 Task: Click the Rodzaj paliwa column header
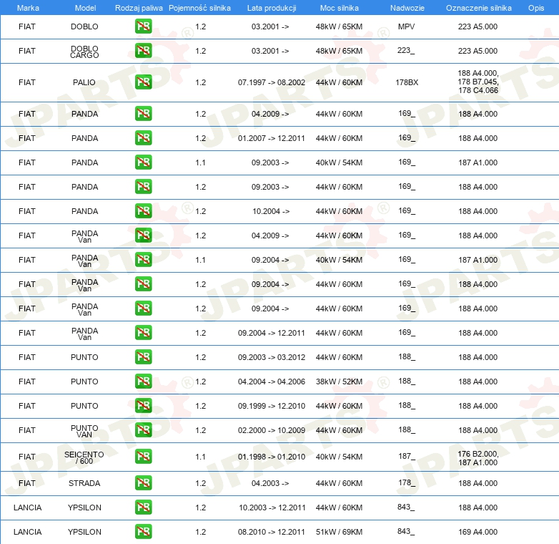tap(139, 8)
